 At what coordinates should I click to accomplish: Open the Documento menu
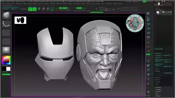pyautogui.click(x=19, y=4)
